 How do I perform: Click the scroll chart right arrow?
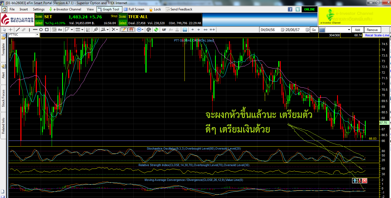coord(199,30)
